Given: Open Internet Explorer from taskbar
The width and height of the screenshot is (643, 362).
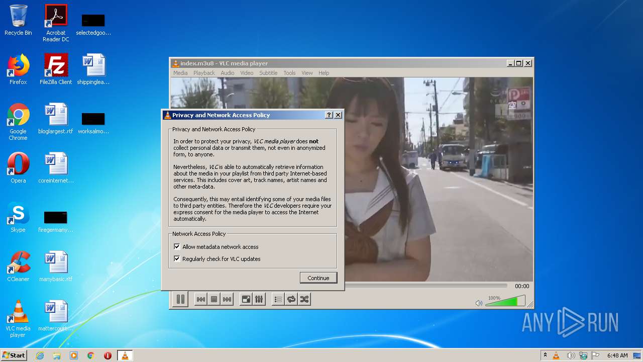Looking at the screenshot, I should tap(40, 355).
